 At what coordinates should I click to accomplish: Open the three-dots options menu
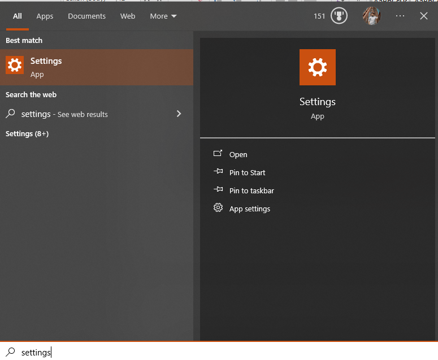click(x=400, y=16)
